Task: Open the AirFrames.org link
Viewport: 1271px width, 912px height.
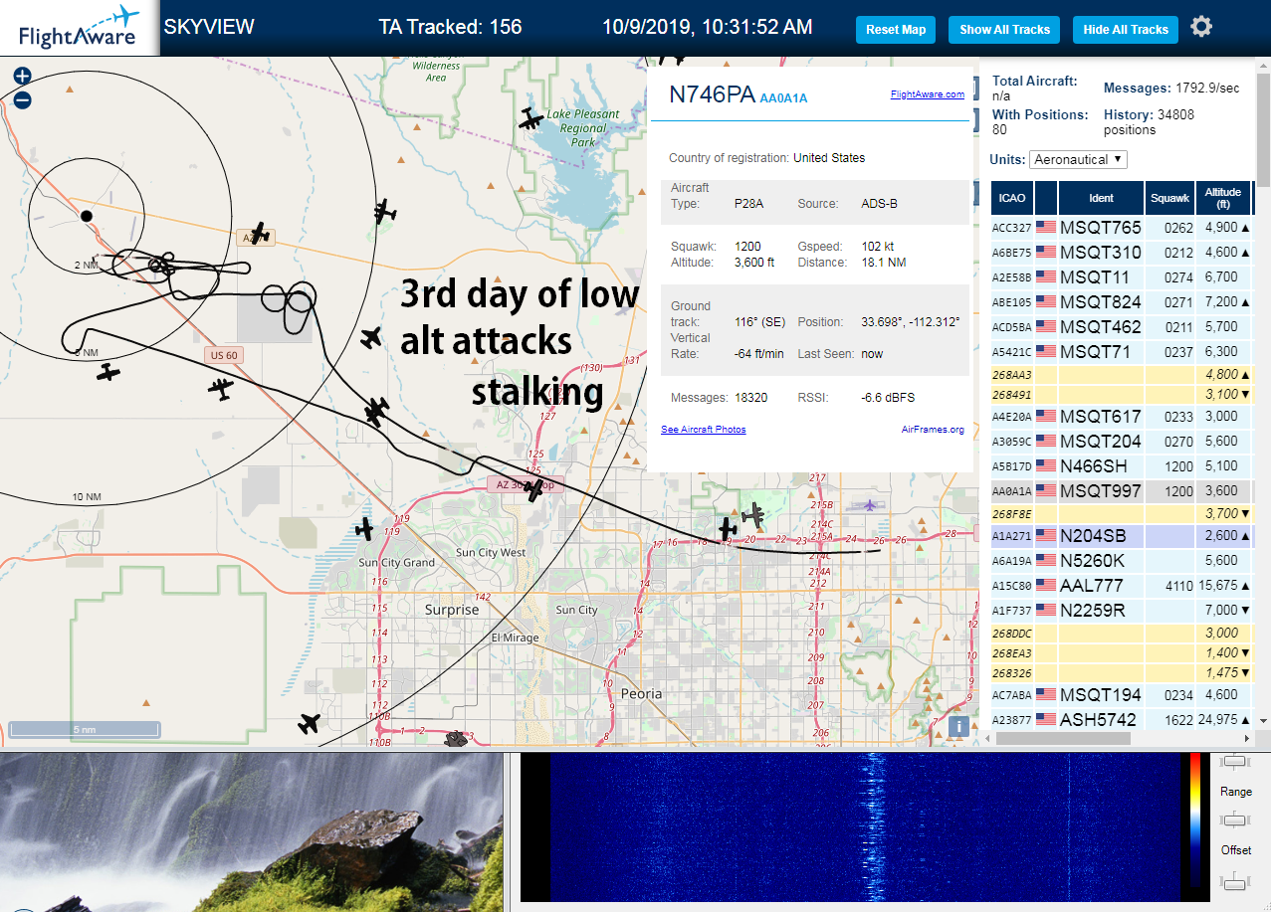Action: [x=933, y=430]
